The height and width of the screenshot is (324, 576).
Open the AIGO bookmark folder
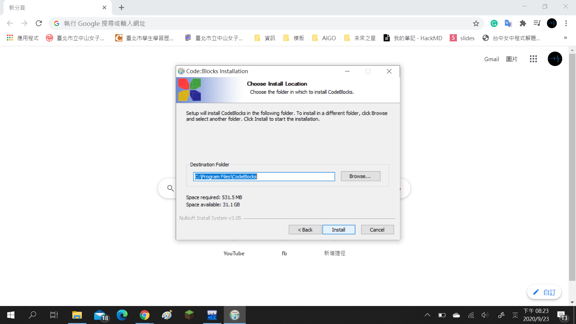tap(324, 38)
